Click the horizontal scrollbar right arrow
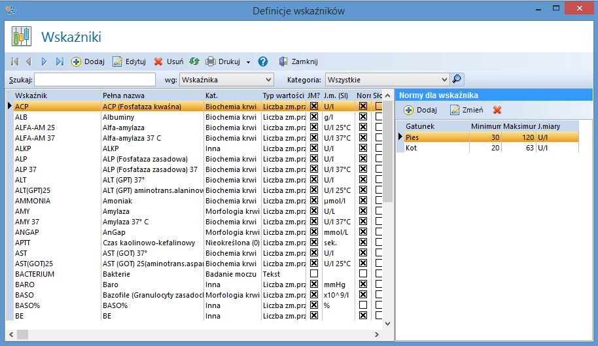 coord(377,335)
